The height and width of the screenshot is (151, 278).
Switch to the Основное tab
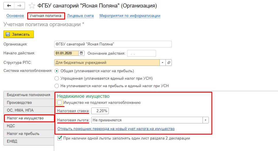pyautogui.click(x=15, y=16)
